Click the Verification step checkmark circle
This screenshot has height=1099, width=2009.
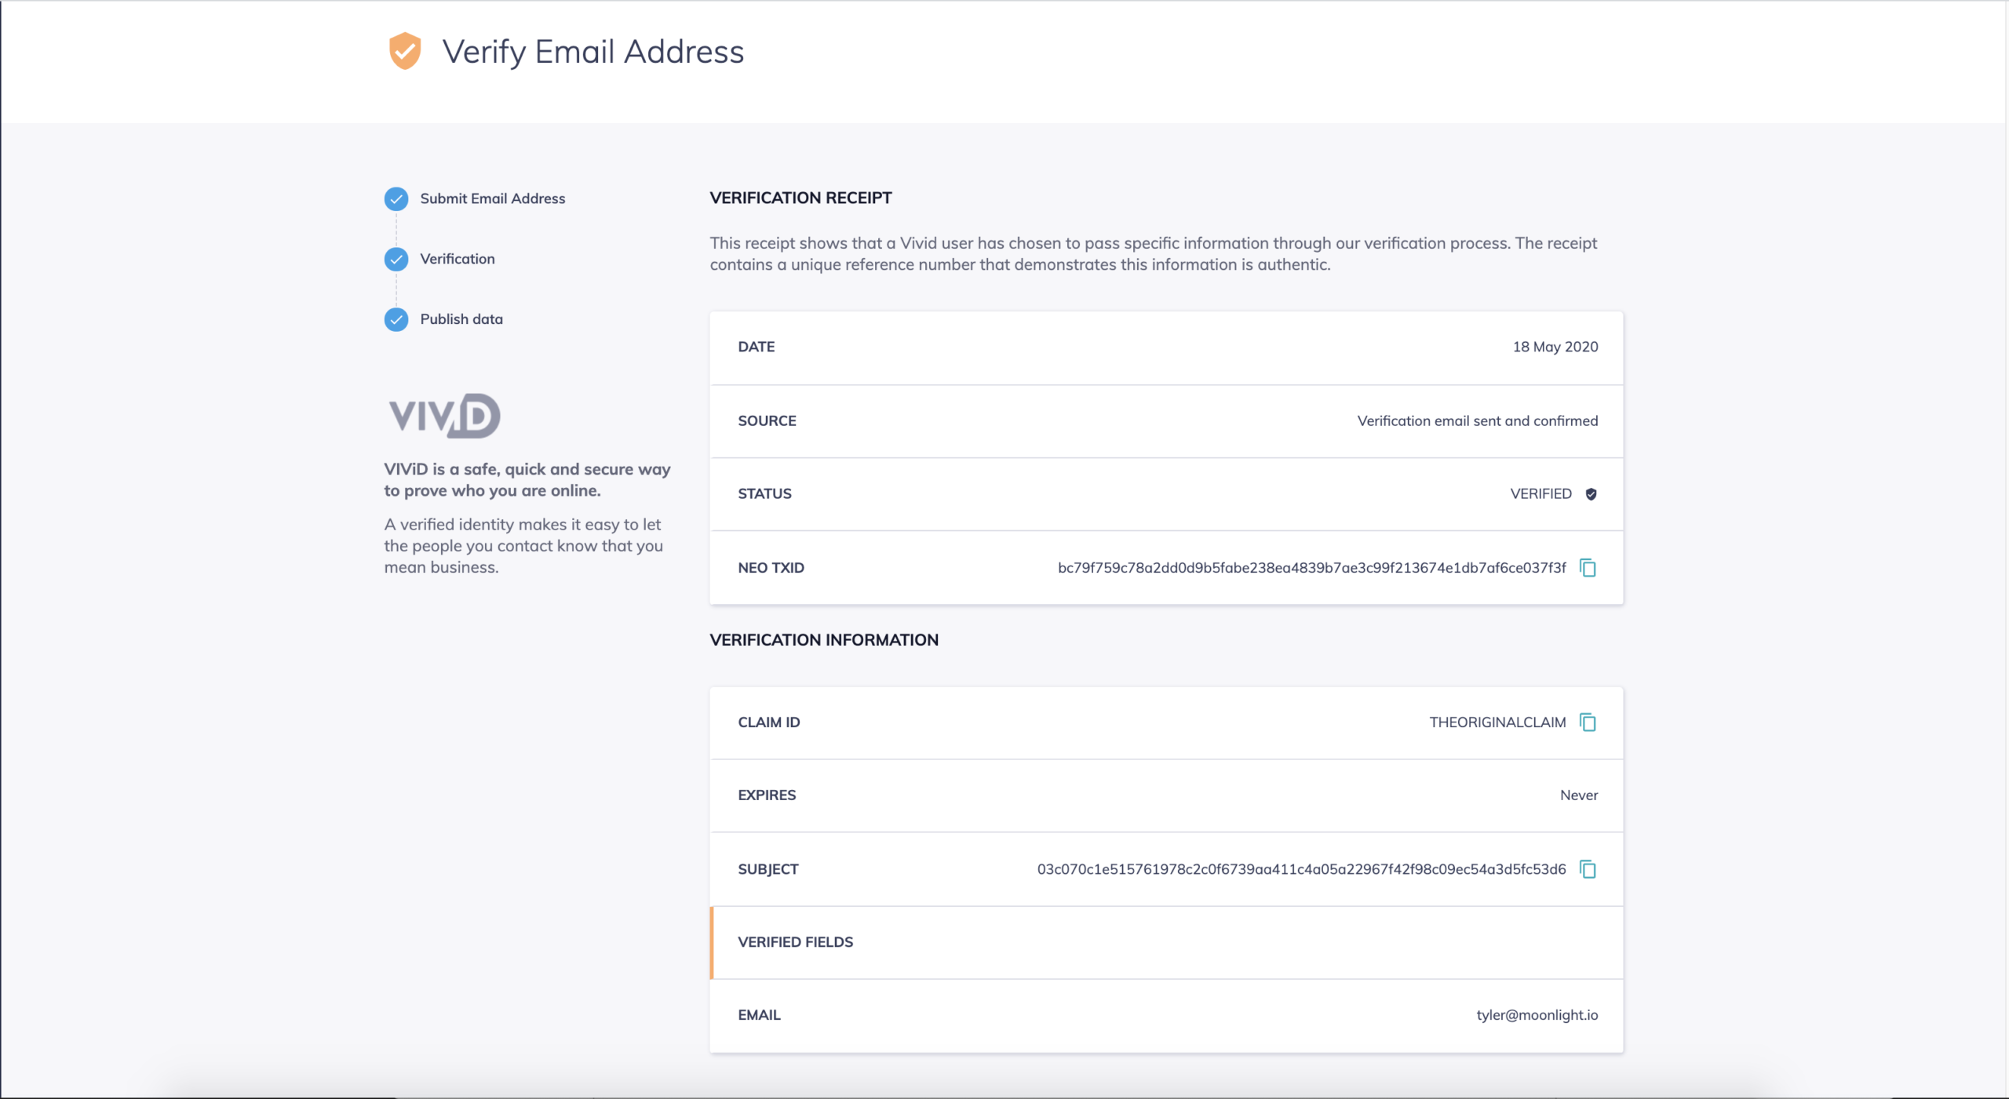pos(396,259)
